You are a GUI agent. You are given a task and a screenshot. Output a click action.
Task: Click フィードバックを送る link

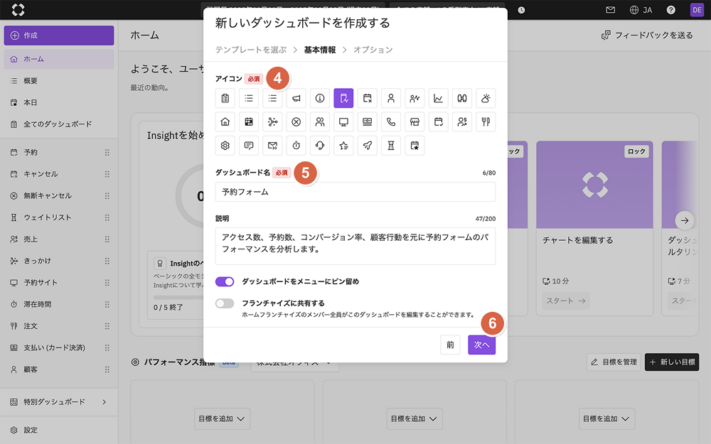(647, 36)
